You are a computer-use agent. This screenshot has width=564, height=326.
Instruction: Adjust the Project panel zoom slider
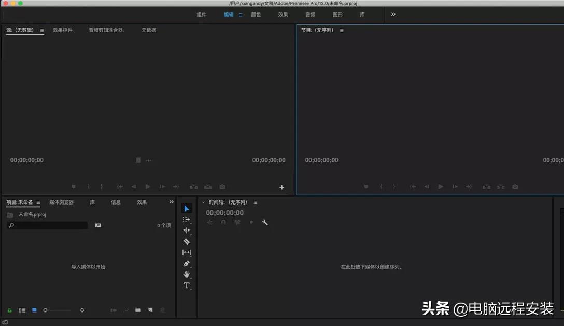point(57,310)
